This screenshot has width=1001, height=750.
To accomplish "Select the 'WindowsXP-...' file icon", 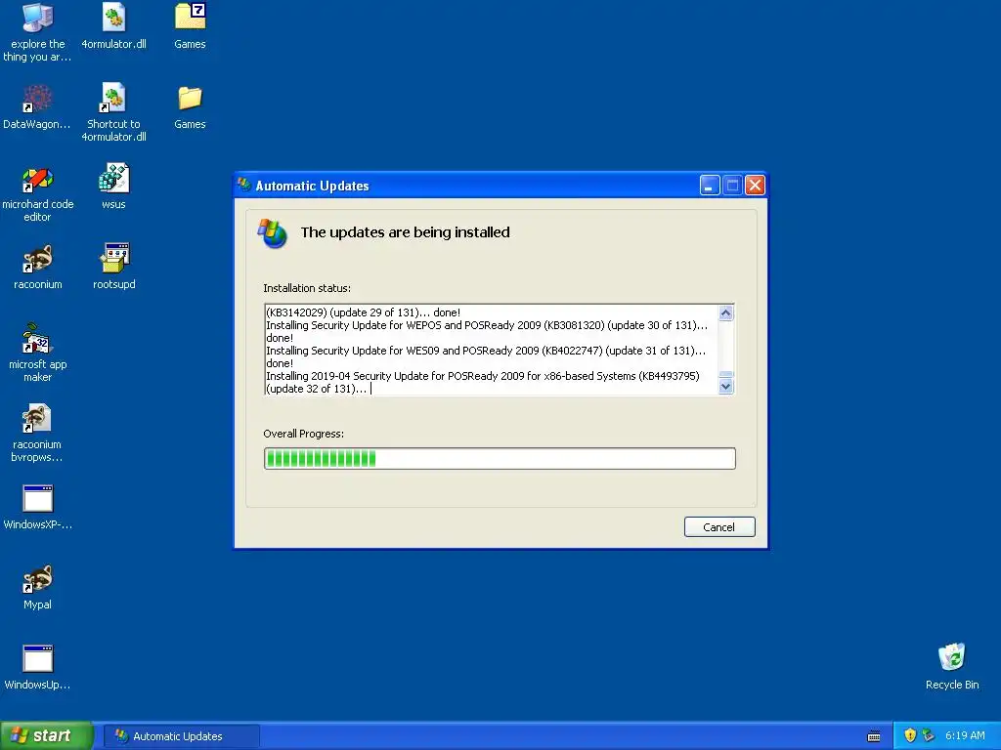I will (x=38, y=508).
